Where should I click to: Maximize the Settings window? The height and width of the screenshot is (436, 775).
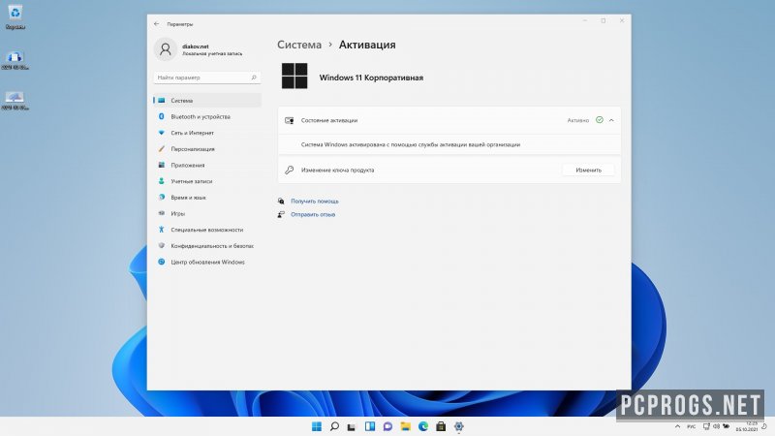coord(603,20)
